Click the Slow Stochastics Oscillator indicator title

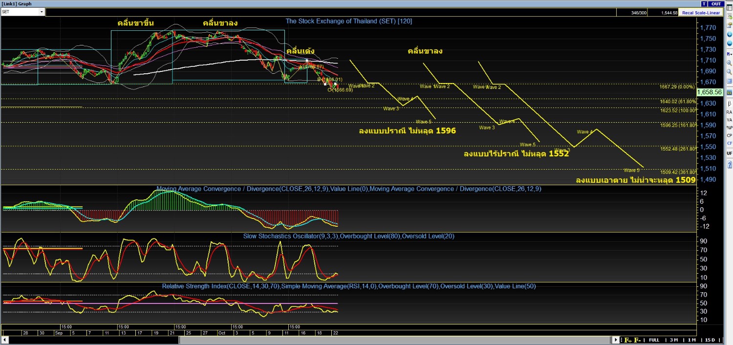pyautogui.click(x=349, y=236)
